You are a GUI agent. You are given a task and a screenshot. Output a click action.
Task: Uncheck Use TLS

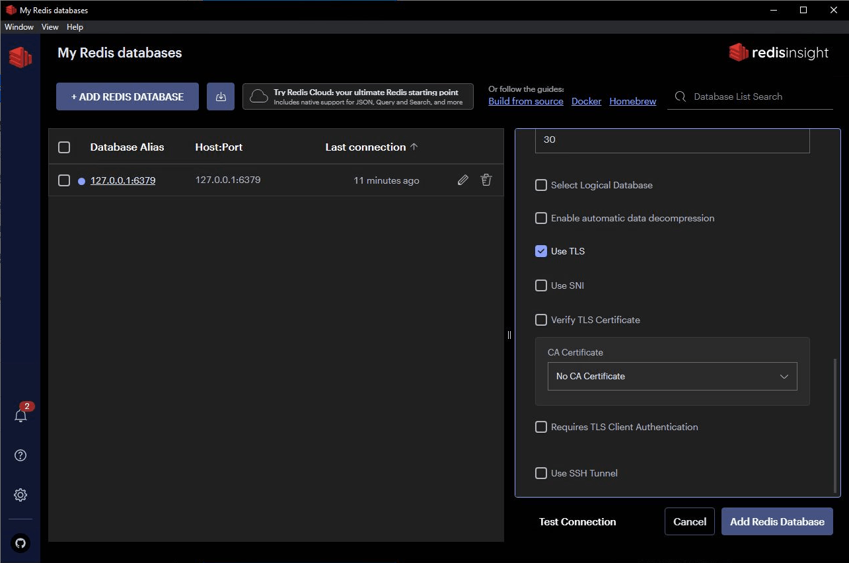tap(541, 251)
